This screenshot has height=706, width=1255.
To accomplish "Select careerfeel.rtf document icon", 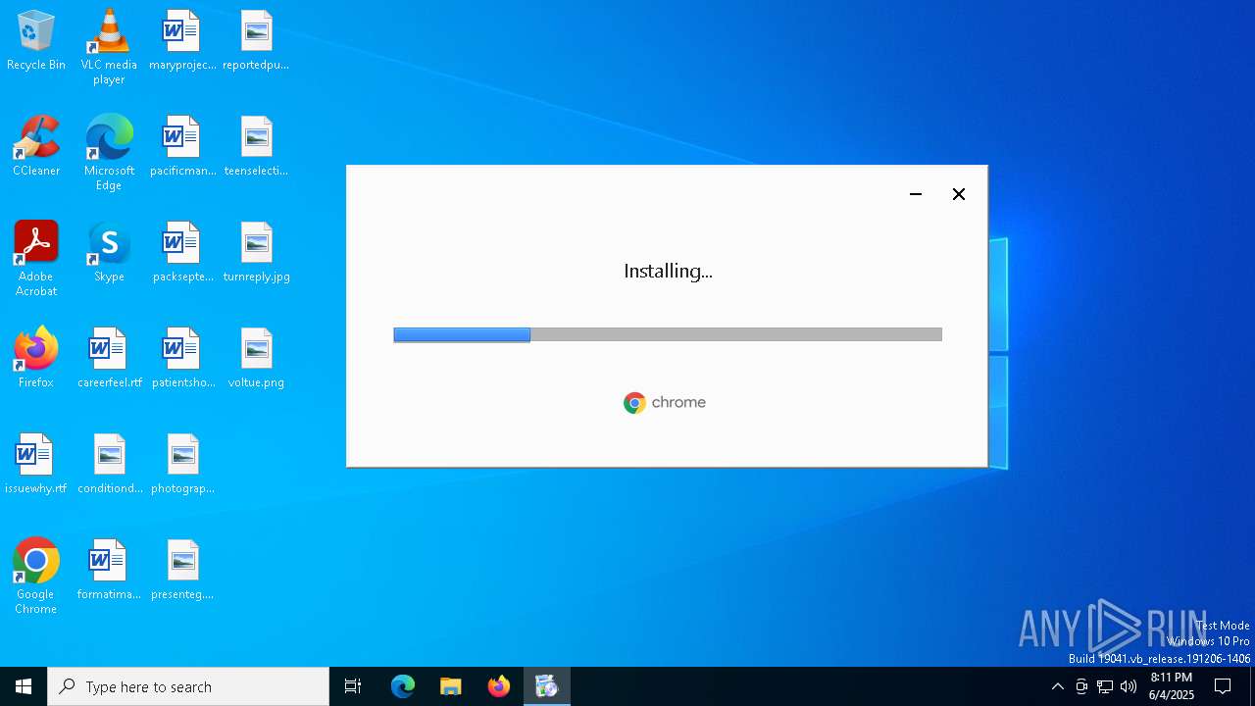I will (x=109, y=359).
